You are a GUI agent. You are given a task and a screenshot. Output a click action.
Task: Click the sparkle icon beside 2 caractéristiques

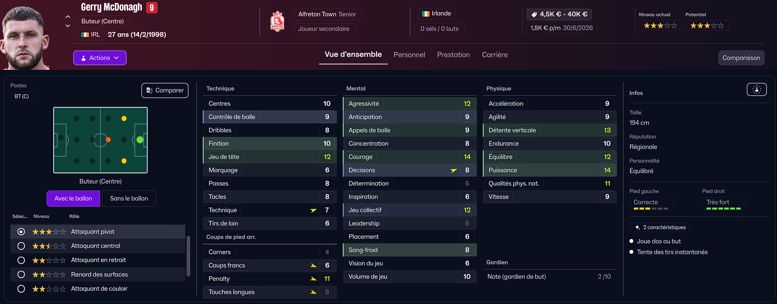coord(637,227)
